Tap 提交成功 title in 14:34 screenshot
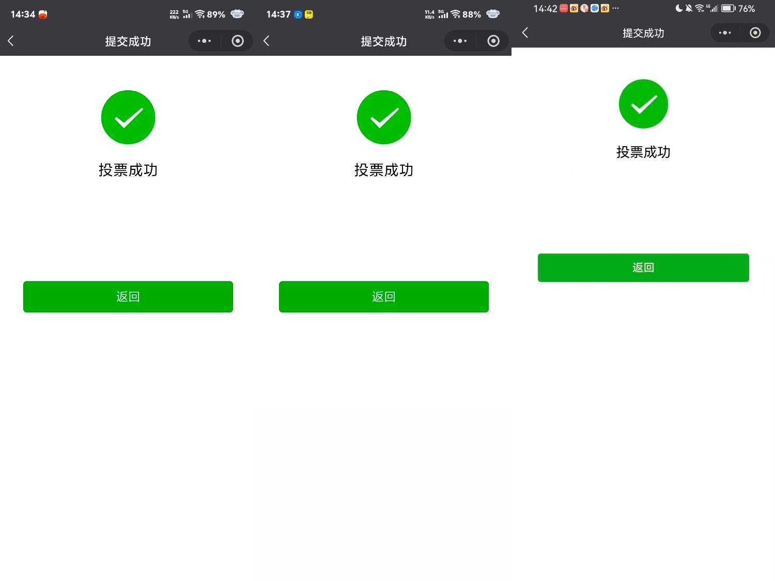Screen dimensions: 775x581 point(128,41)
